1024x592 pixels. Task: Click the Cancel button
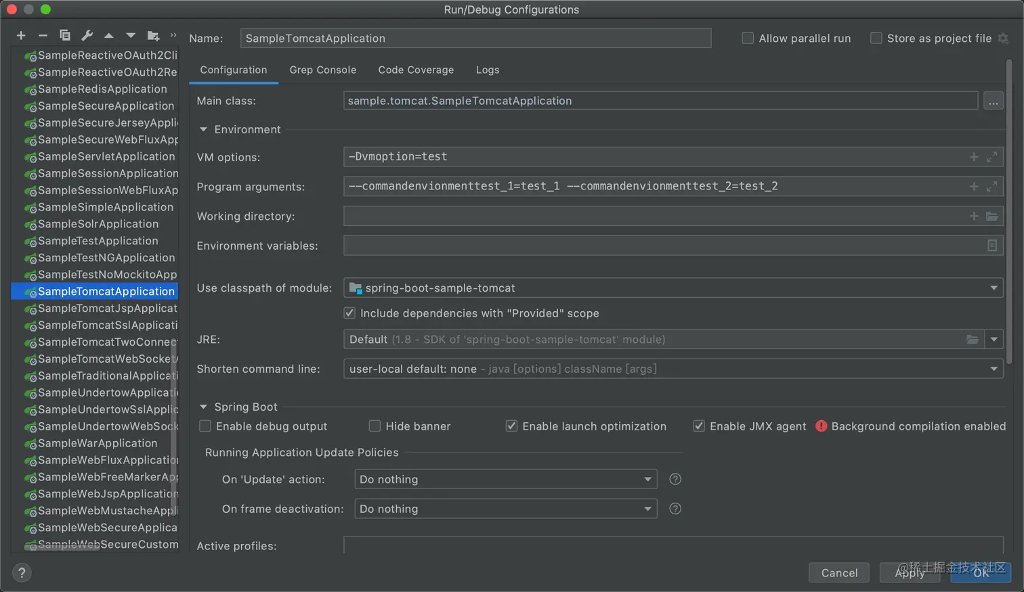840,573
